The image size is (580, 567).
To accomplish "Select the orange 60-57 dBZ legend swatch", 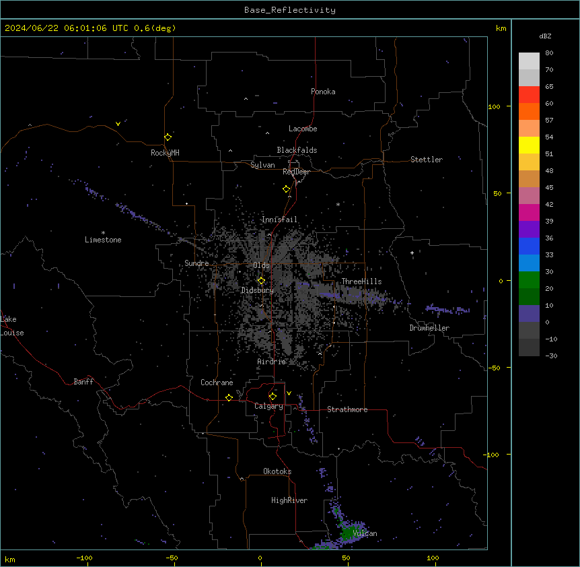I will tap(529, 111).
